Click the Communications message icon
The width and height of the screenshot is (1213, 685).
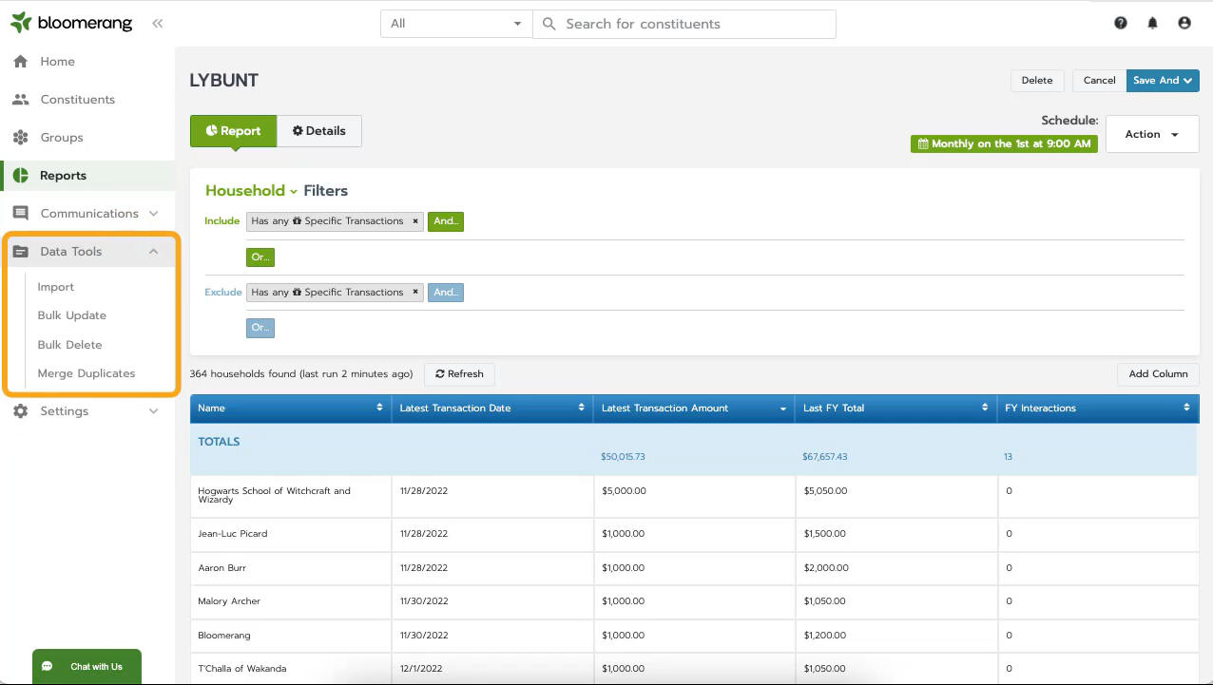coord(20,214)
